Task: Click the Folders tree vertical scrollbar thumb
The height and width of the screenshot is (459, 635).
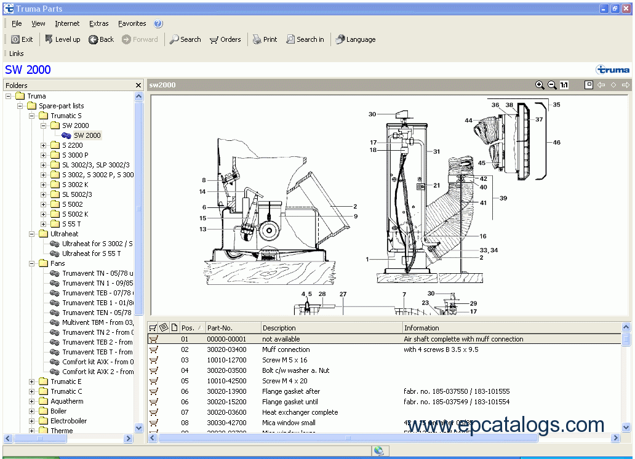Action: (x=138, y=208)
